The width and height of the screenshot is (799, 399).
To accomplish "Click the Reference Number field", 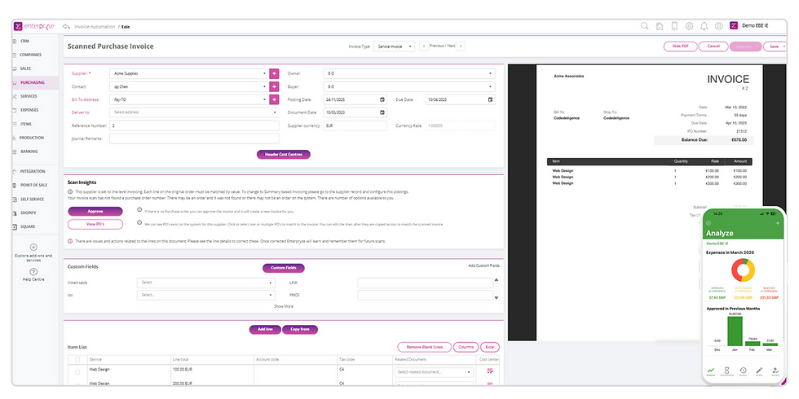I will [194, 125].
